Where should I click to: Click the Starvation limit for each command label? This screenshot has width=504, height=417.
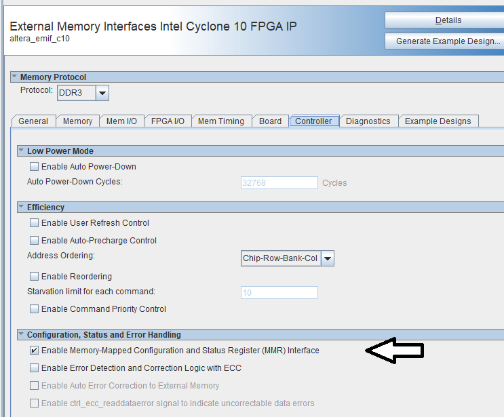click(91, 292)
